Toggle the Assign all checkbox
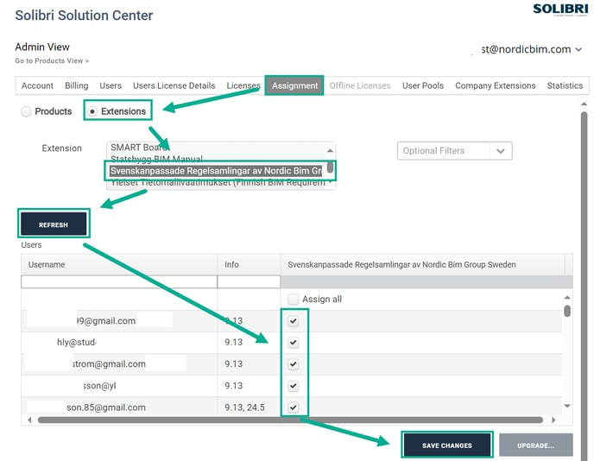The image size is (594, 461). 293,300
